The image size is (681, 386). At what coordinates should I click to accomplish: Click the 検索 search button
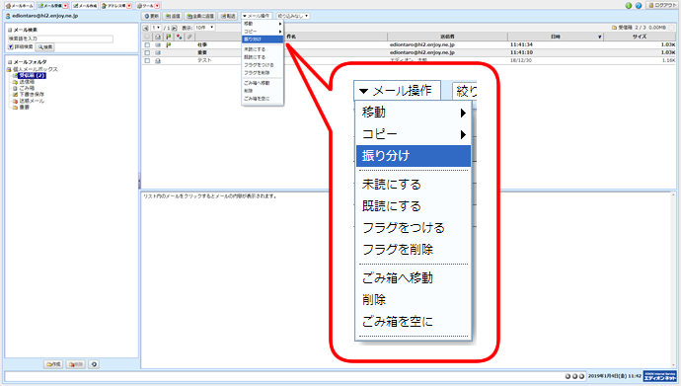point(45,47)
